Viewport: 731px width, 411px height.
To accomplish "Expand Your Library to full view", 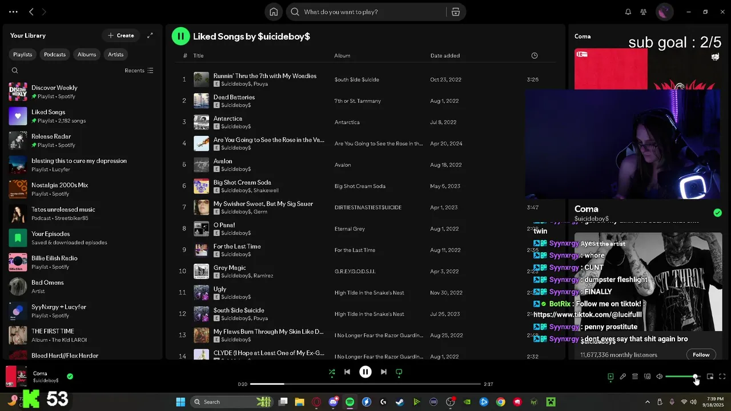I will click(x=150, y=35).
